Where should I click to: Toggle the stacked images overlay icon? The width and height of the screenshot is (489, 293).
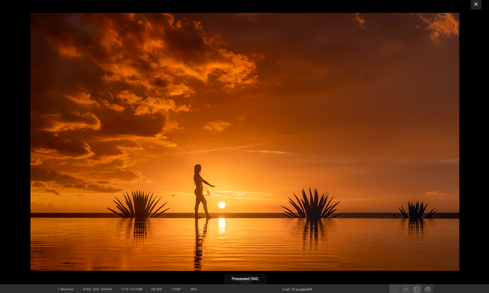[428, 289]
